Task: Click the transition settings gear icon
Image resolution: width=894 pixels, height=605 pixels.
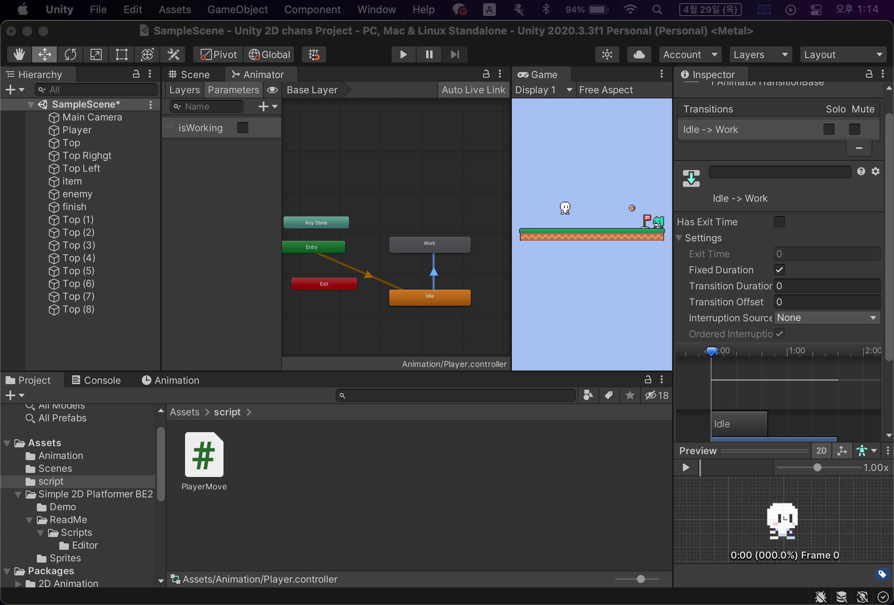Action: (876, 171)
